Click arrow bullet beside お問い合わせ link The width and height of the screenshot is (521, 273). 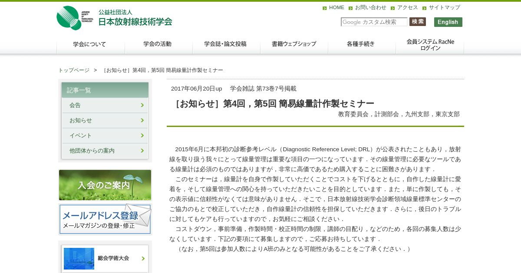[351, 8]
